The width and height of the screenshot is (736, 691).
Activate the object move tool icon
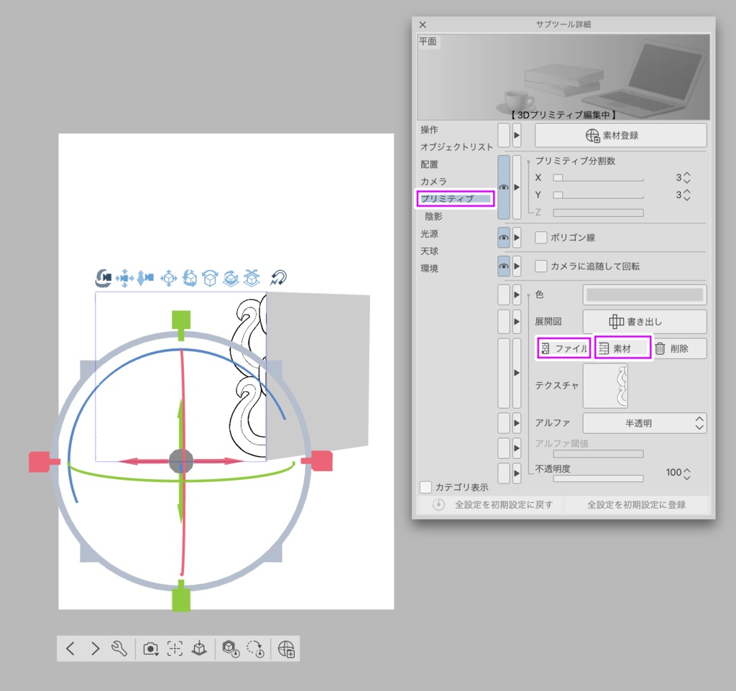click(168, 278)
